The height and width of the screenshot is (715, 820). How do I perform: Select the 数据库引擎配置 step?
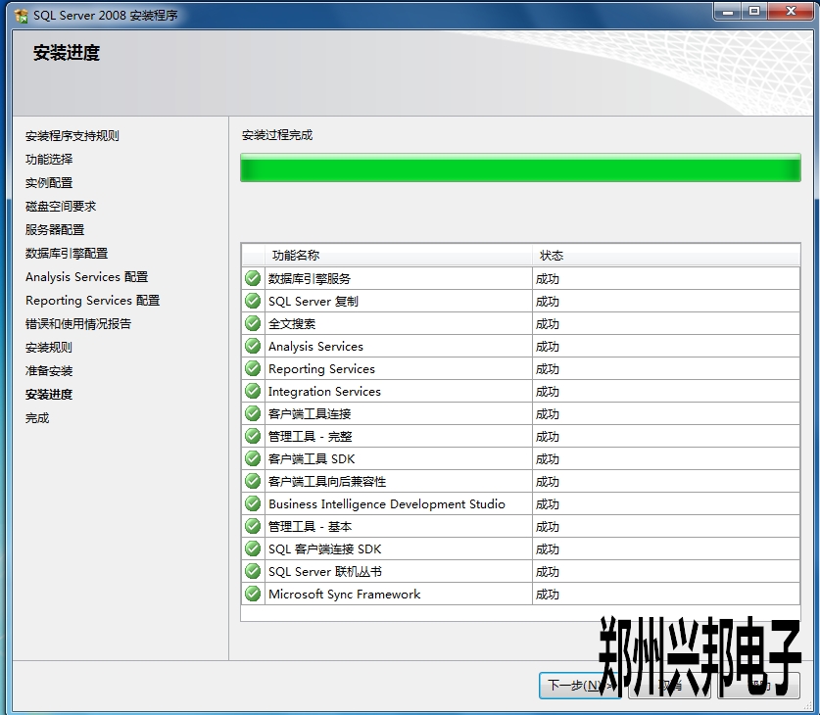point(67,254)
